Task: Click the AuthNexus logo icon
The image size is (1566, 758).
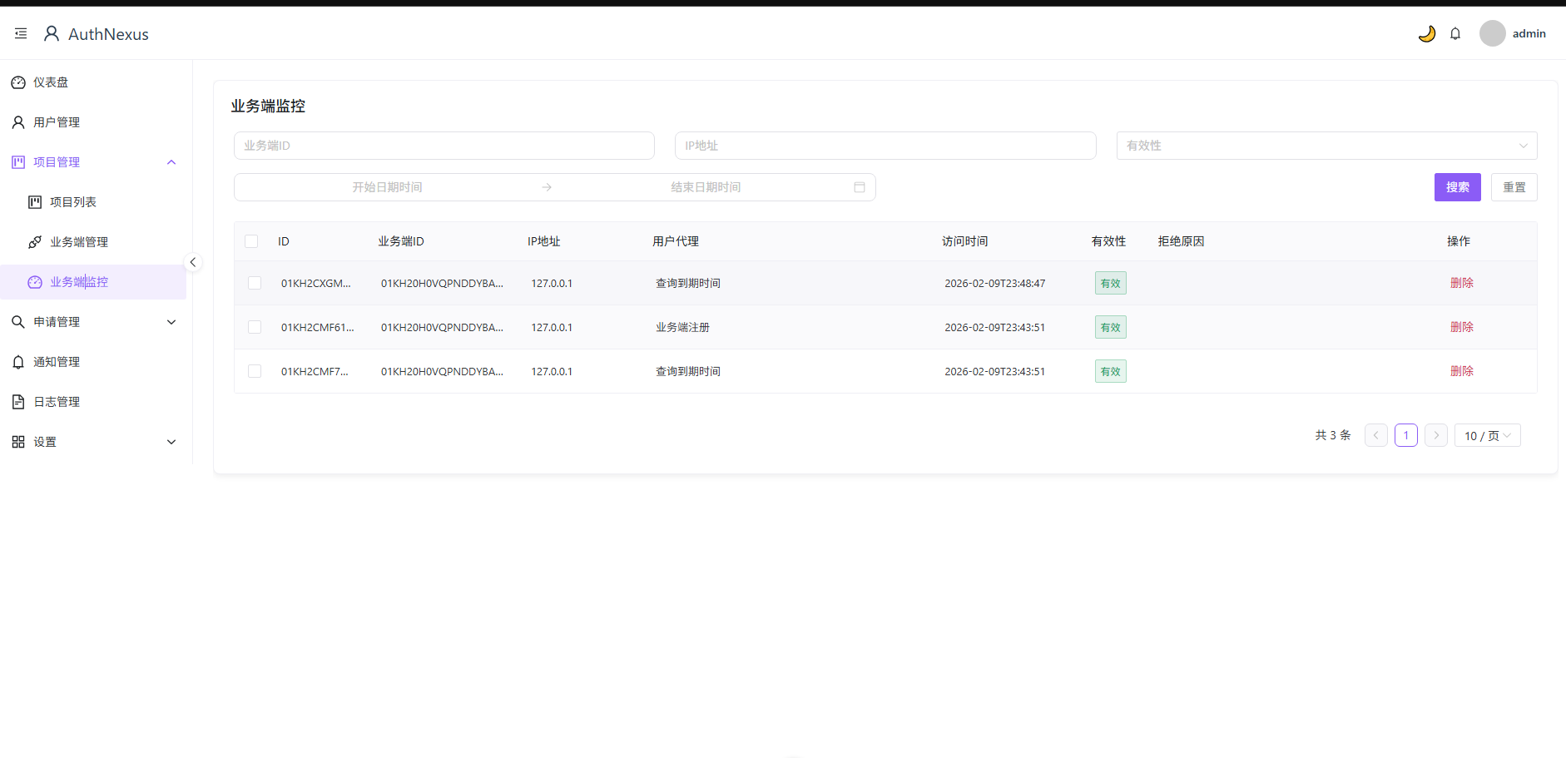Action: (52, 33)
